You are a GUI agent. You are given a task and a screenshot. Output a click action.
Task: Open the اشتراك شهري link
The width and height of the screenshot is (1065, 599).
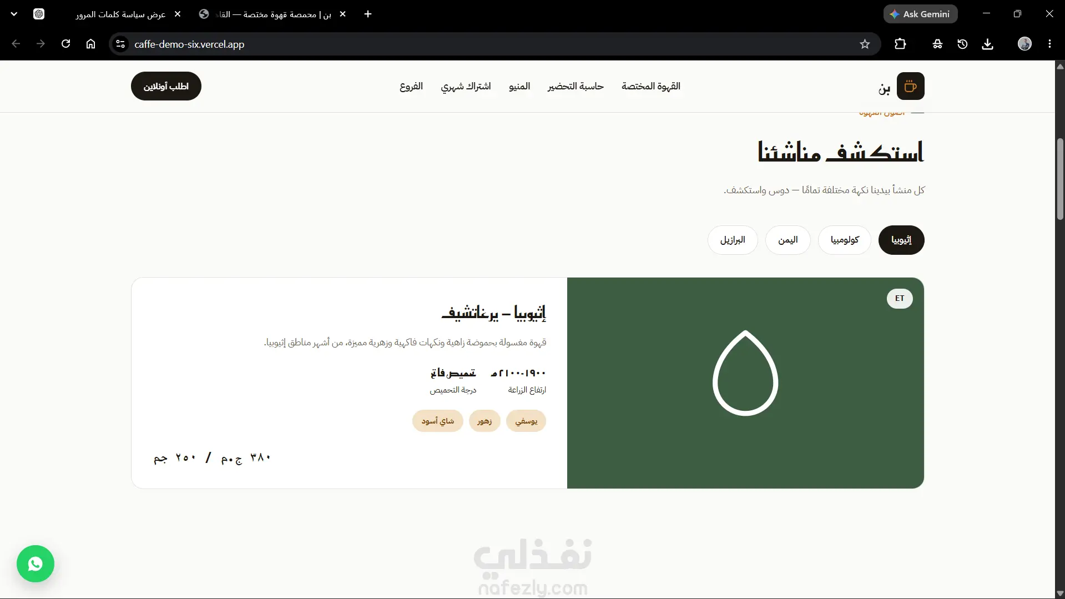[x=466, y=86]
